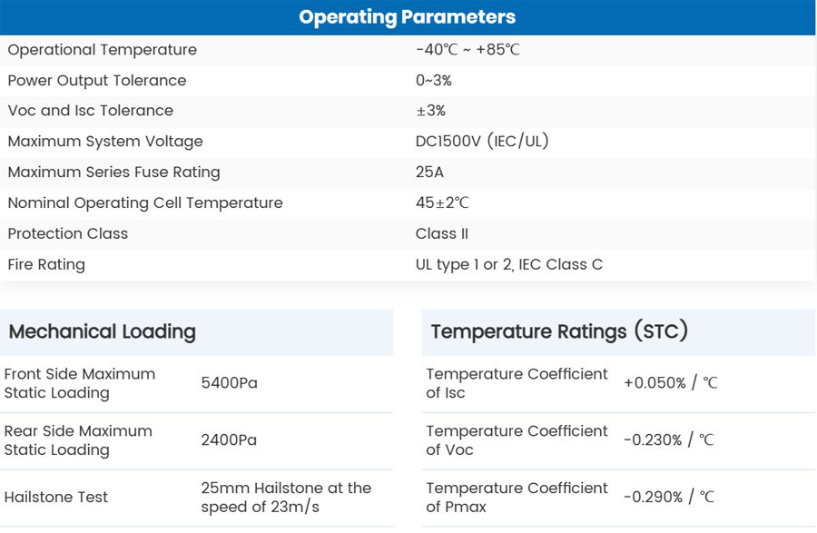The height and width of the screenshot is (533, 817).
Task: Click the Voc and Isc Tolerance label
Action: pyautogui.click(x=90, y=111)
